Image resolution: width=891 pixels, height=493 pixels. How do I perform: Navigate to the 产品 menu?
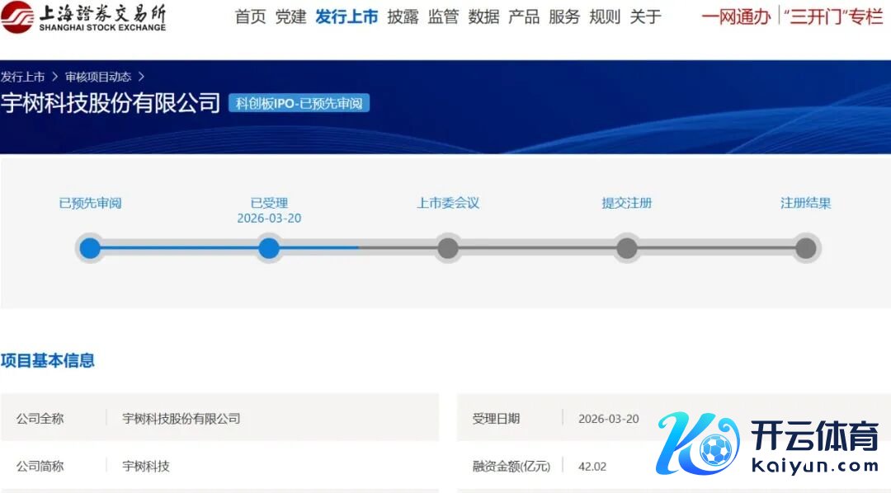tap(524, 16)
